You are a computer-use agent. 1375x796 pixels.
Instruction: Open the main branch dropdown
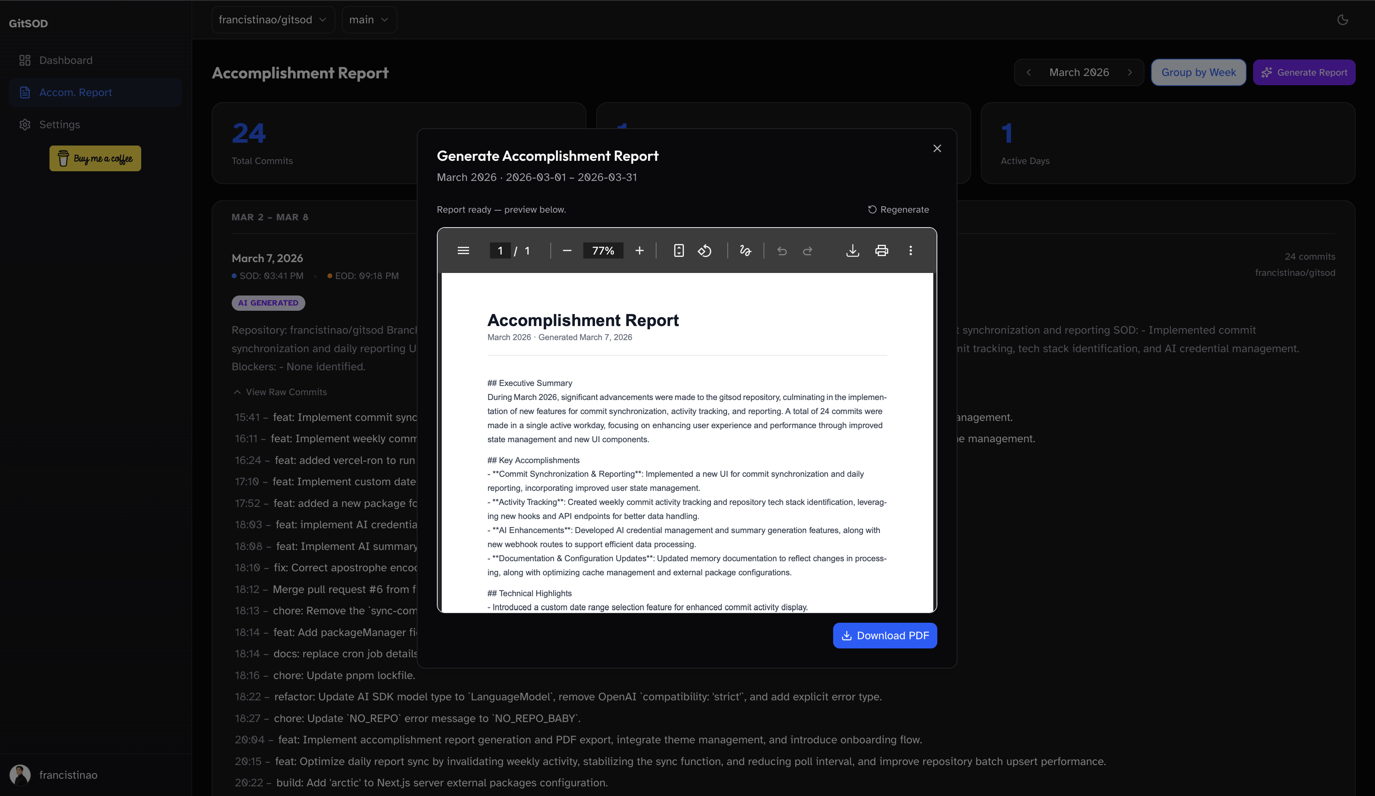(369, 20)
